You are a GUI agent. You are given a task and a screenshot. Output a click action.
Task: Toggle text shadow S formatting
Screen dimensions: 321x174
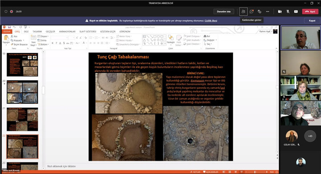(64, 43)
